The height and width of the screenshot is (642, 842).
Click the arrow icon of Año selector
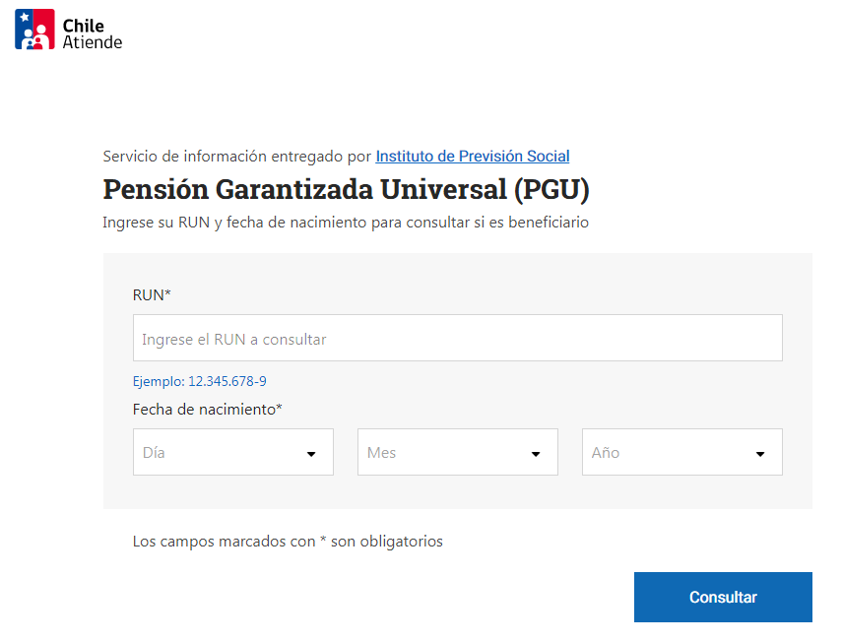click(x=760, y=454)
